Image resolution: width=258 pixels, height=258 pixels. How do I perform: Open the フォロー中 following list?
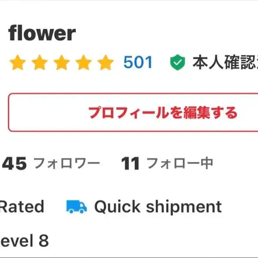pyautogui.click(x=180, y=163)
